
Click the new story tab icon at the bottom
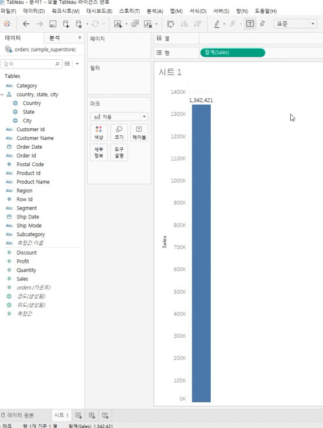pos(105,416)
